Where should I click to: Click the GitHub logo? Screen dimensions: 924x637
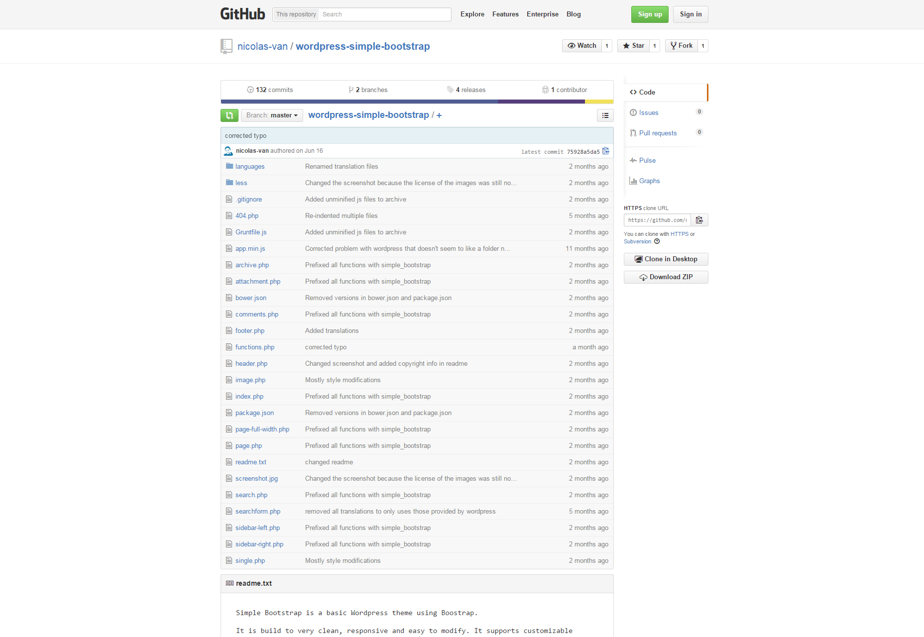click(243, 14)
